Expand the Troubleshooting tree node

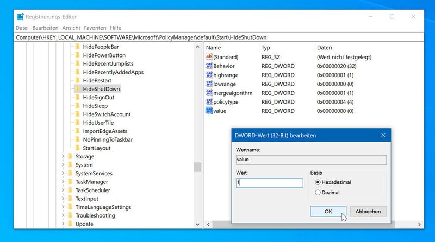tap(63, 215)
